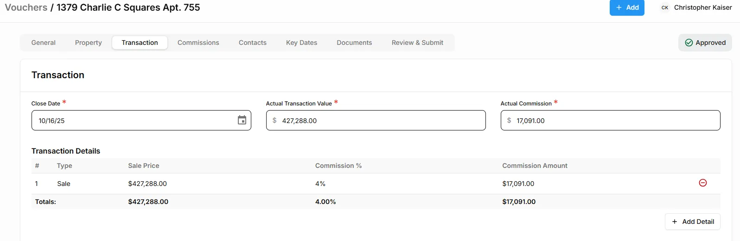740x241 pixels.
Task: Select the Transaction tab
Action: (x=140, y=43)
